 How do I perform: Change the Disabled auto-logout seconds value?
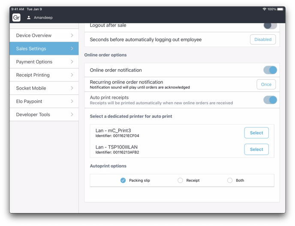[263, 39]
